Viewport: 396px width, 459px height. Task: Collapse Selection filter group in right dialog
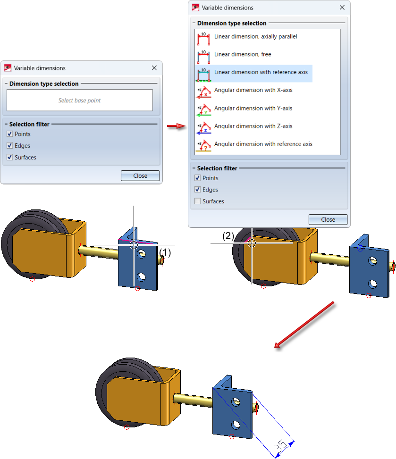click(x=194, y=168)
